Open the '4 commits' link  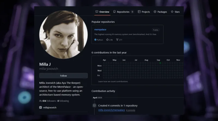coord(131,110)
